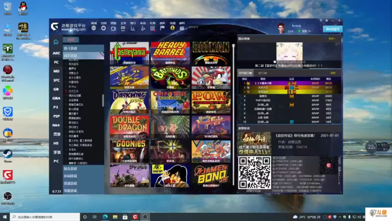Open the Battletoads game thumbnail

point(170,78)
